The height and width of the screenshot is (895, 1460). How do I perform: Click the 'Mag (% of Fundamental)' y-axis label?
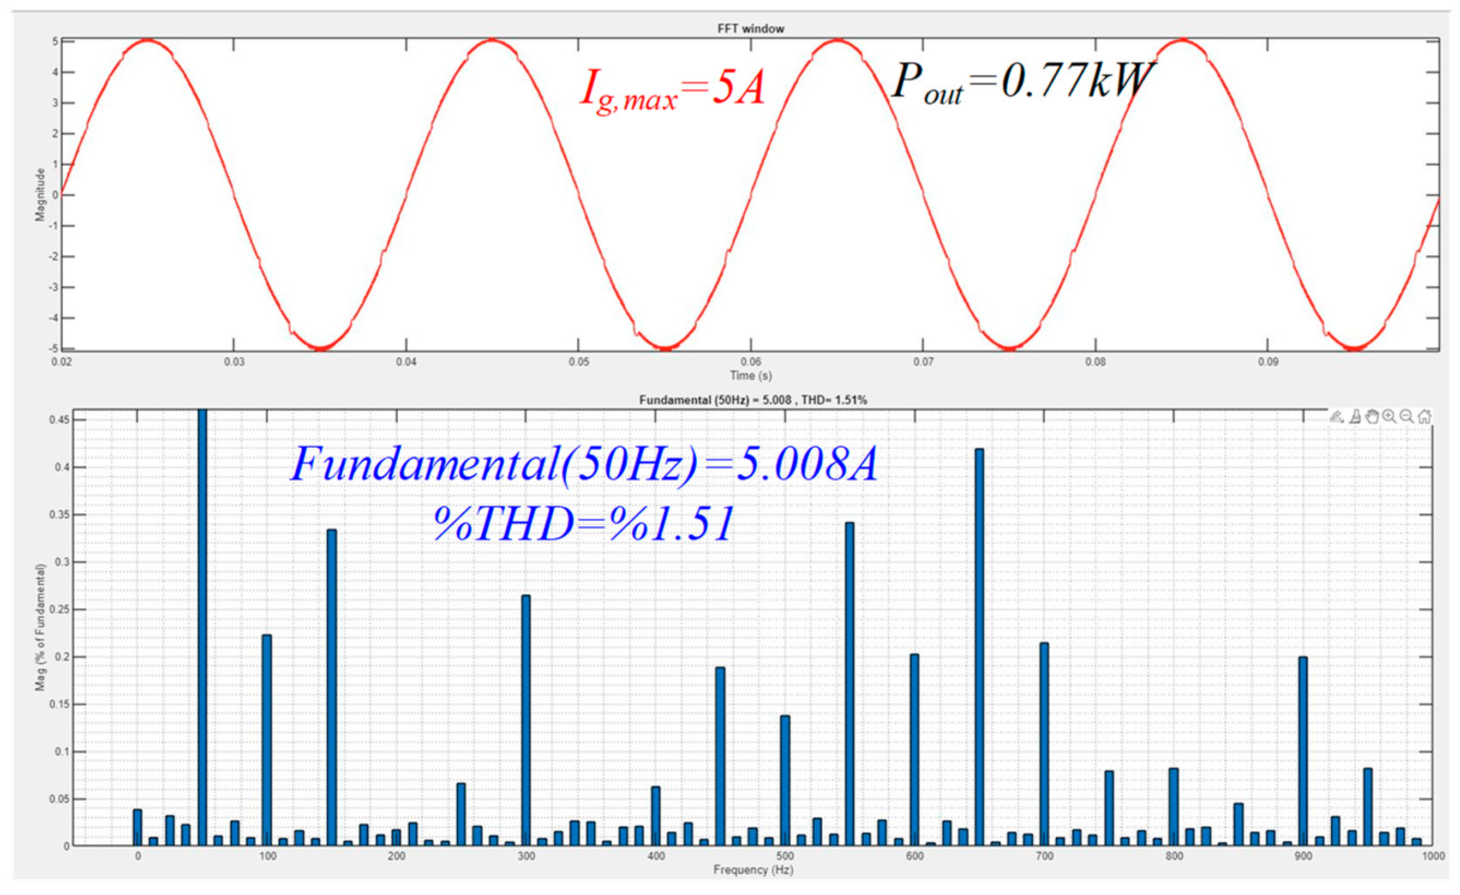click(x=40, y=627)
